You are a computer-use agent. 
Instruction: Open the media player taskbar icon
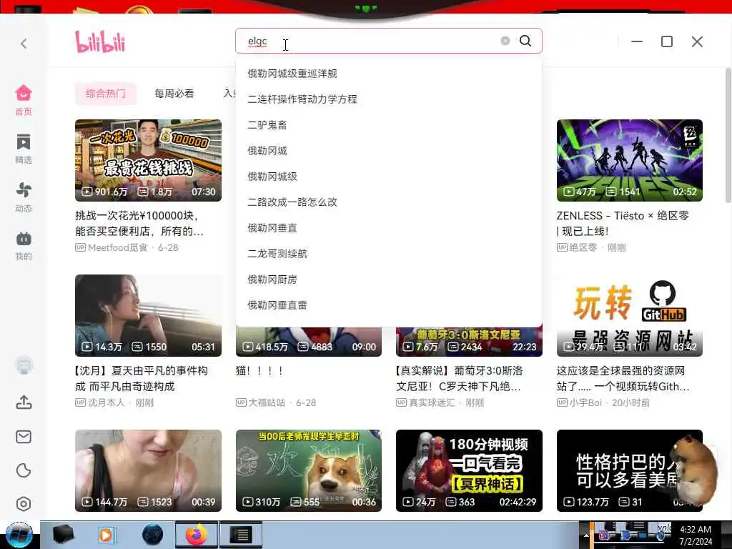point(106,535)
